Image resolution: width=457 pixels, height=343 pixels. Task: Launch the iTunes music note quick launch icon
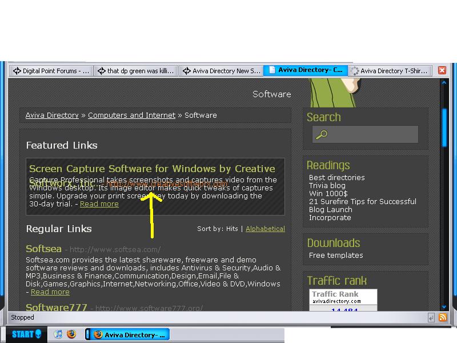click(x=58, y=334)
